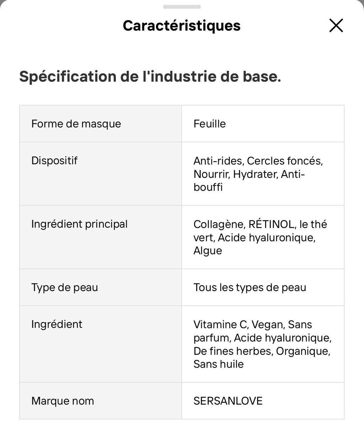The width and height of the screenshot is (364, 421).
Task: Select the Ingrédient principal row label
Action: pyautogui.click(x=79, y=224)
